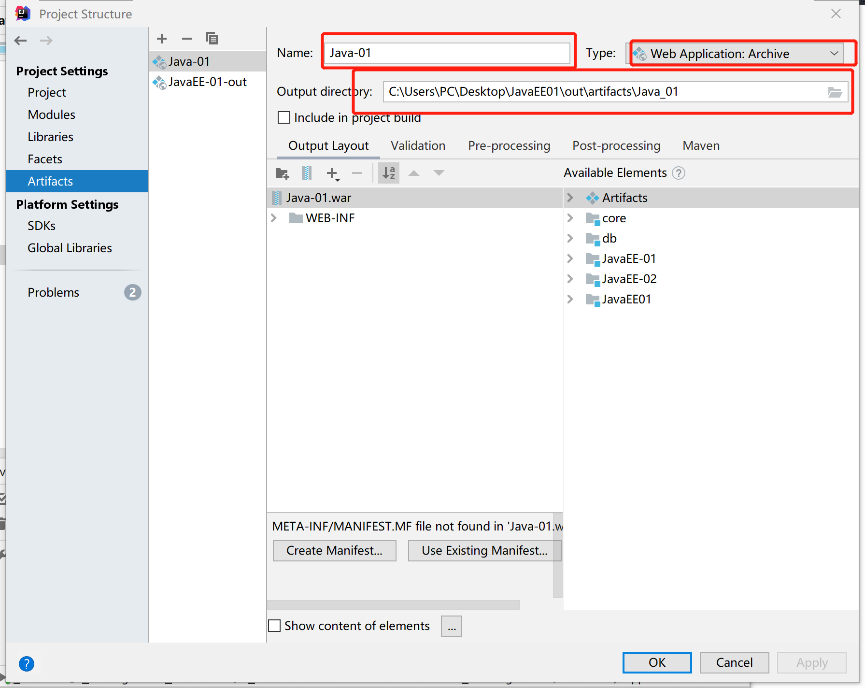Open Add Copy Of dropdown in layout toolbar

point(333,173)
